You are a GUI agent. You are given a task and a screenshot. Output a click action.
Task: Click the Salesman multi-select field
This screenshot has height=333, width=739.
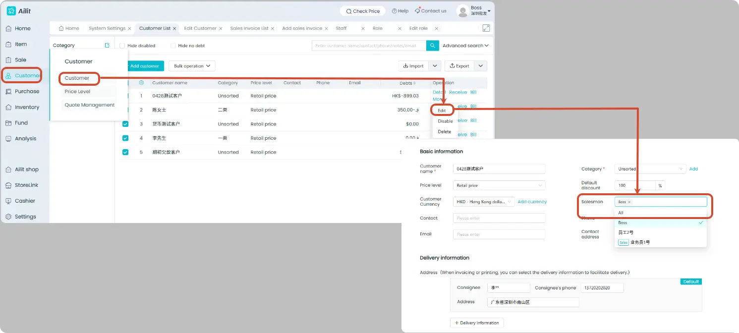pos(661,202)
